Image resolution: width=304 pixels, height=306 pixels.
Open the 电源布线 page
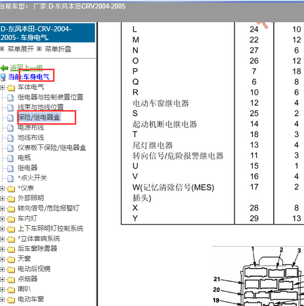tap(31, 127)
